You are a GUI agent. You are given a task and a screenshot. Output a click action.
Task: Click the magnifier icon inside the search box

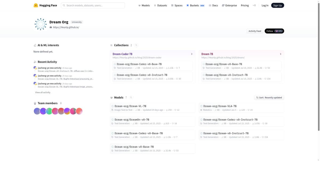(64, 5)
